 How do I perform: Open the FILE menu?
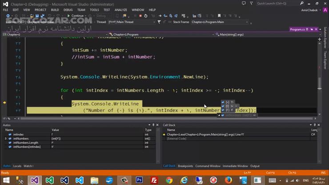(5, 10)
